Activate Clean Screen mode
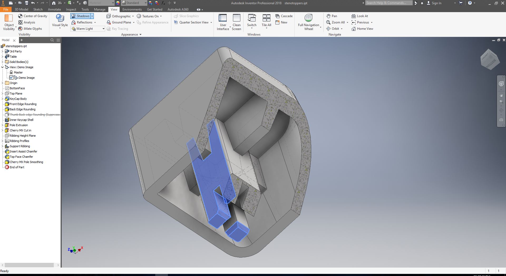This screenshot has height=276, width=506. [236, 22]
